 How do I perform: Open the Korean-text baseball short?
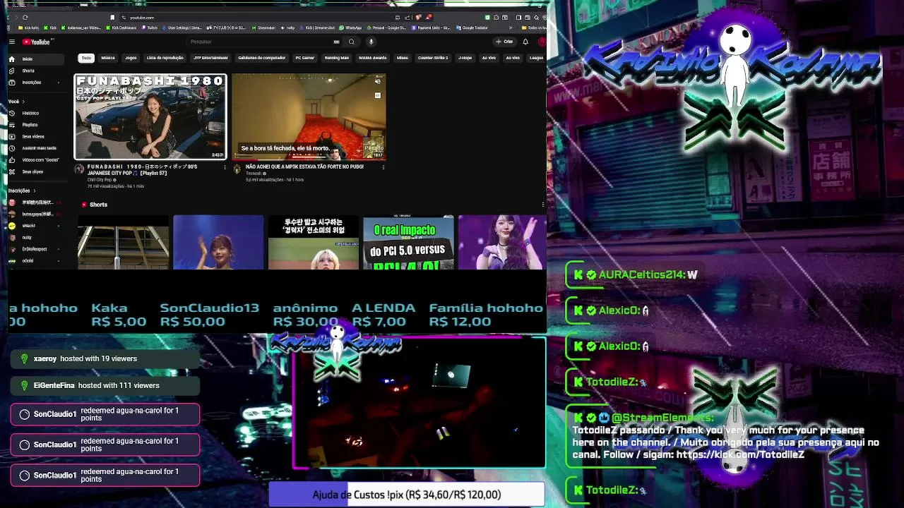[313, 243]
